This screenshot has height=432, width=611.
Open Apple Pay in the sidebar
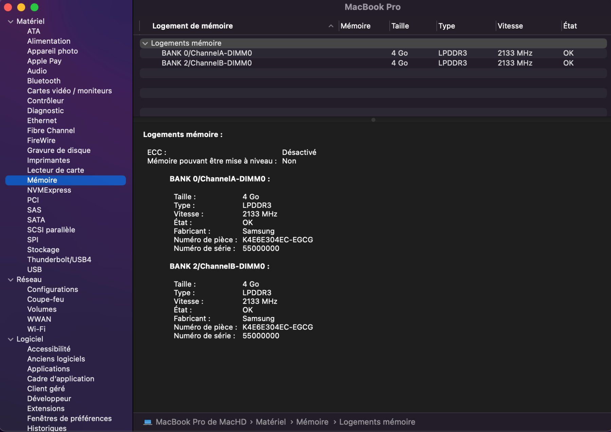tap(44, 61)
